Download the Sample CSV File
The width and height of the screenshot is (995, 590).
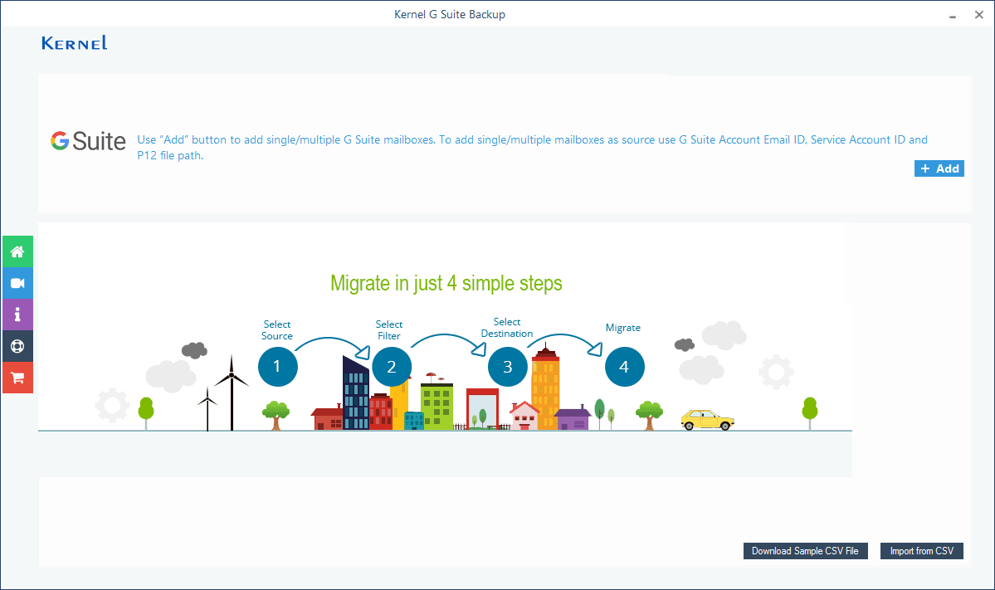[x=805, y=550]
